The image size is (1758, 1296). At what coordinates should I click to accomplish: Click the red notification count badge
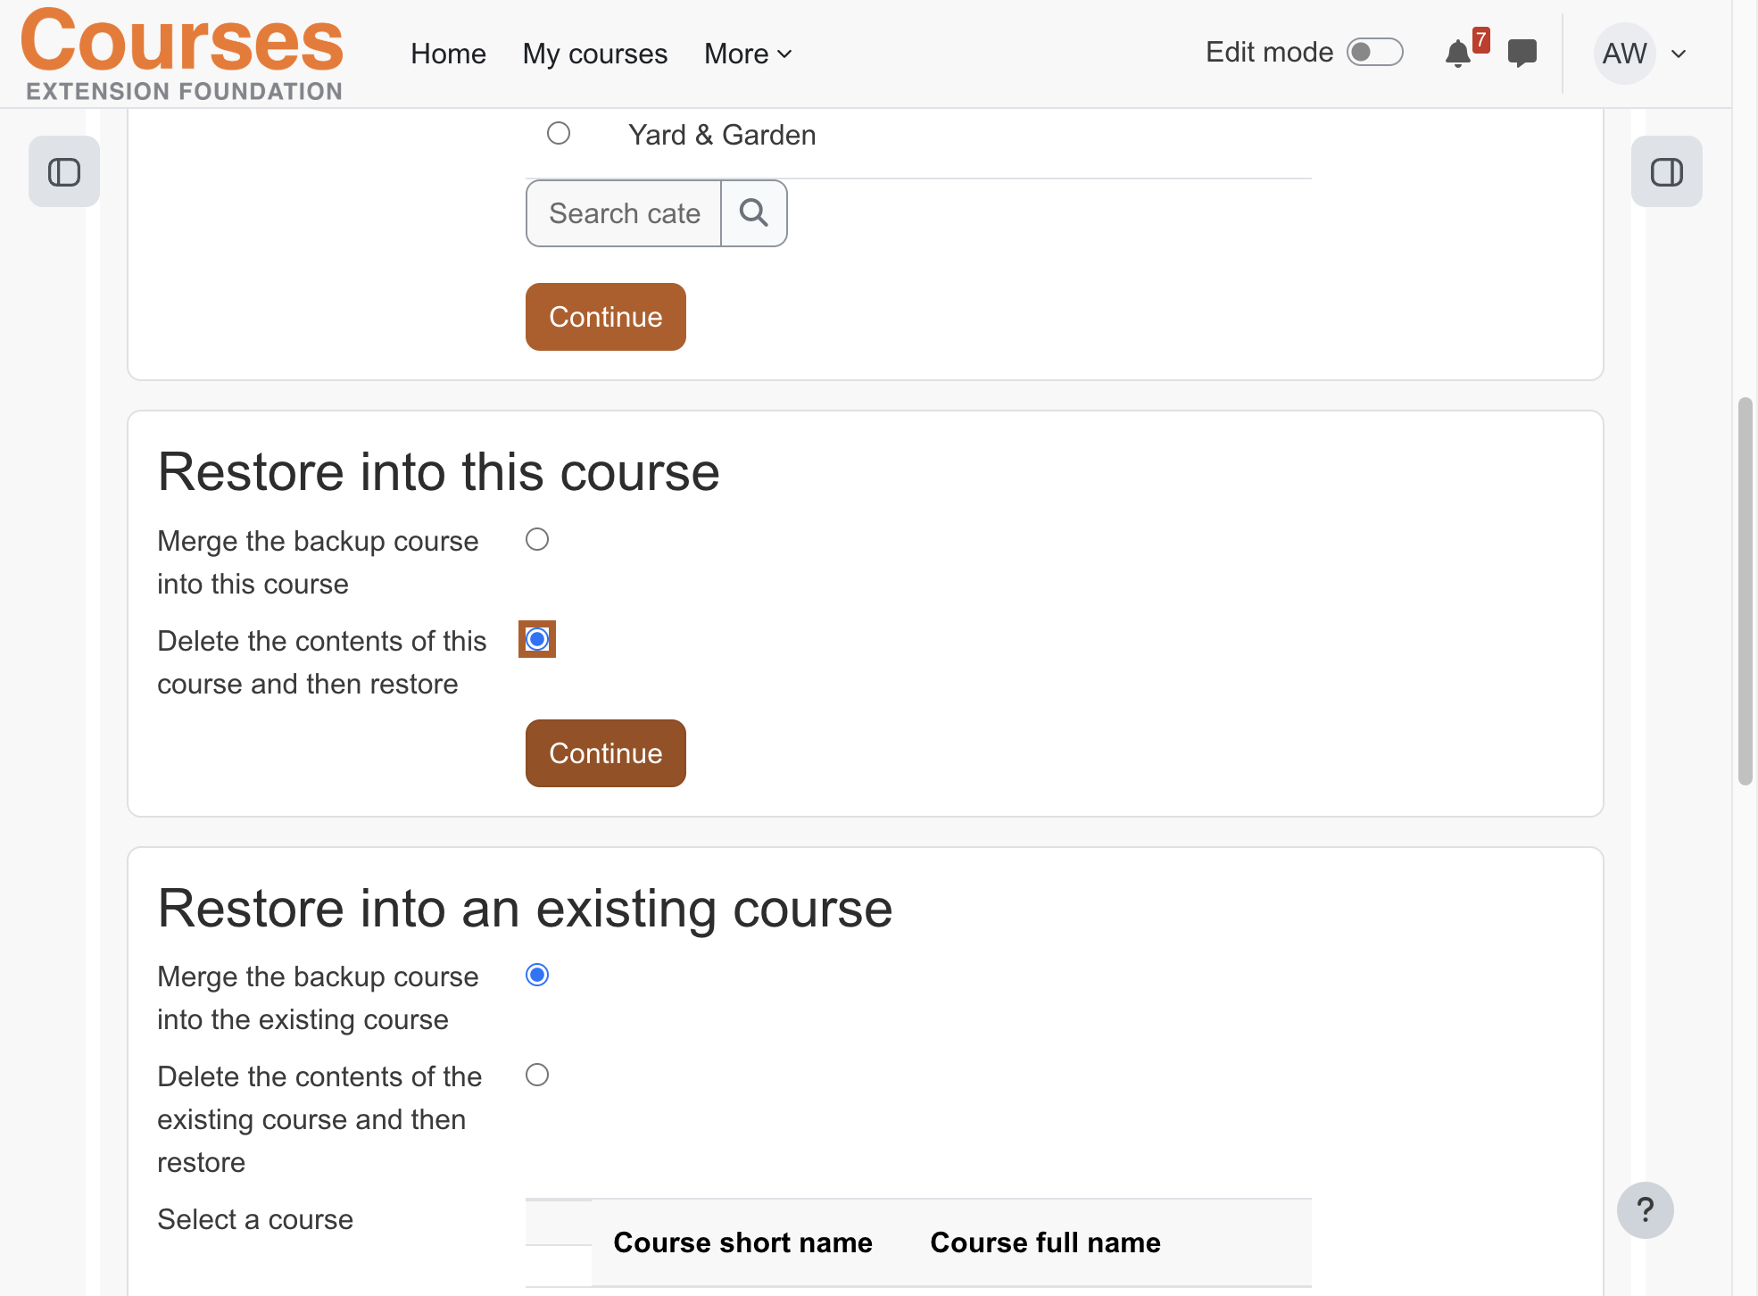pyautogui.click(x=1480, y=40)
